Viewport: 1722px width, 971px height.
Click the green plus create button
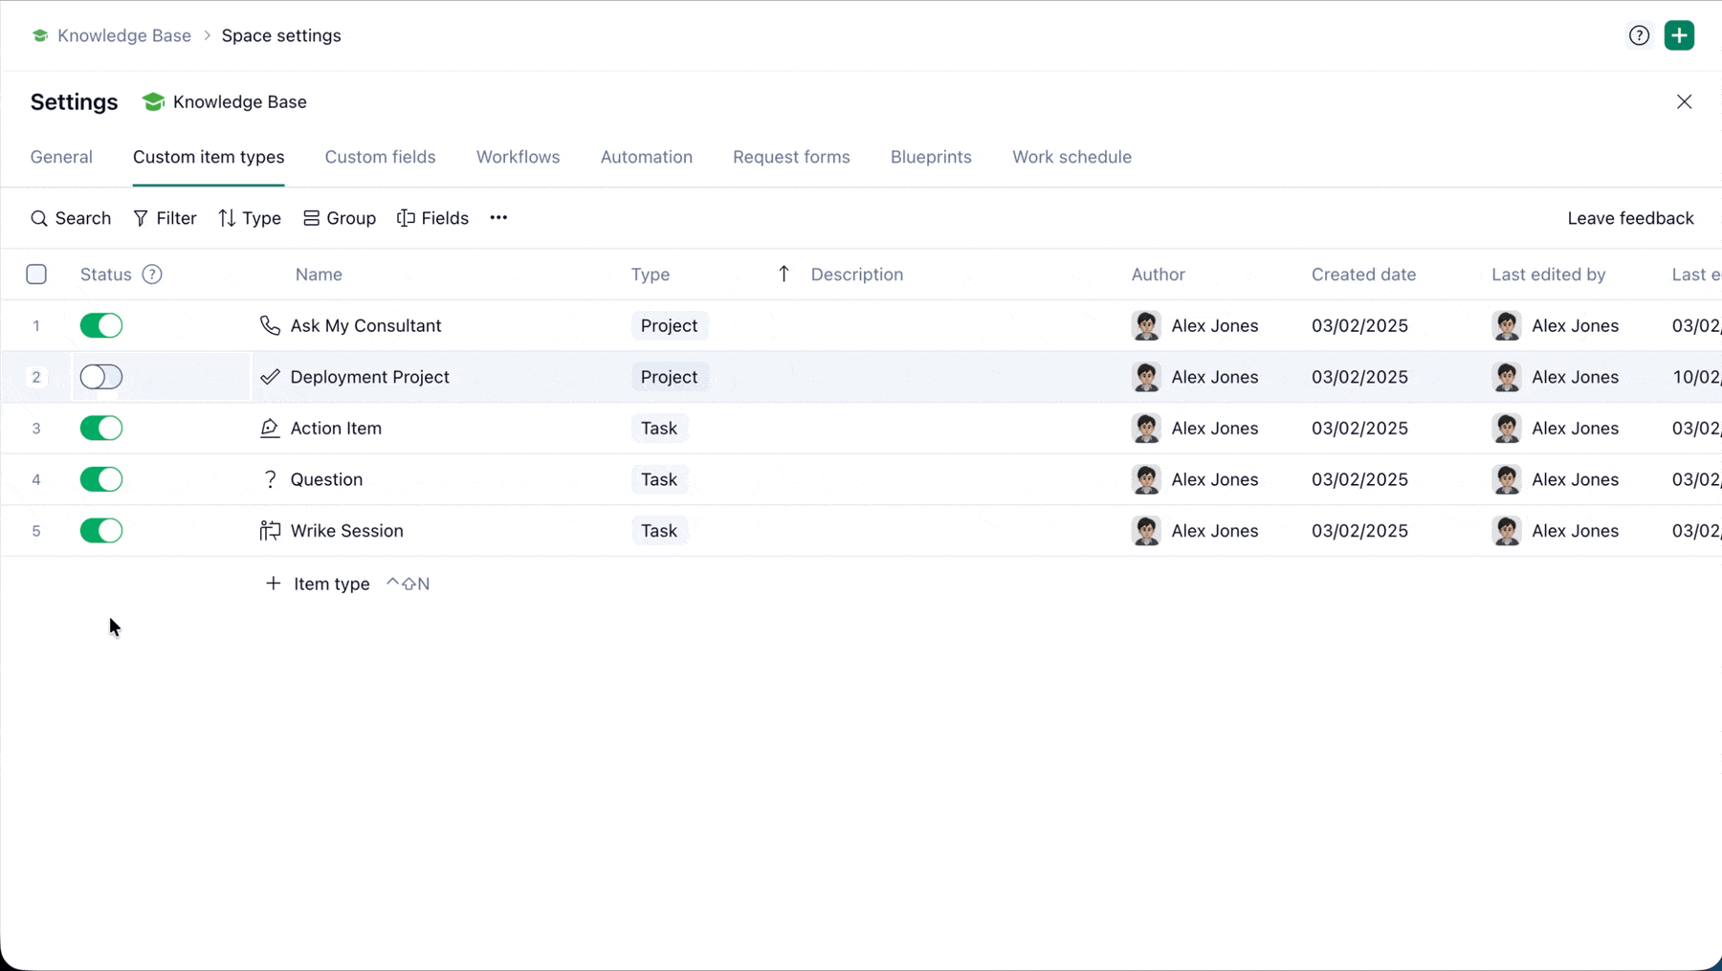1679,35
